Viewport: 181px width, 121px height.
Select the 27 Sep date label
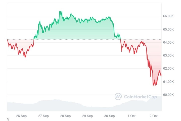(x=43, y=116)
